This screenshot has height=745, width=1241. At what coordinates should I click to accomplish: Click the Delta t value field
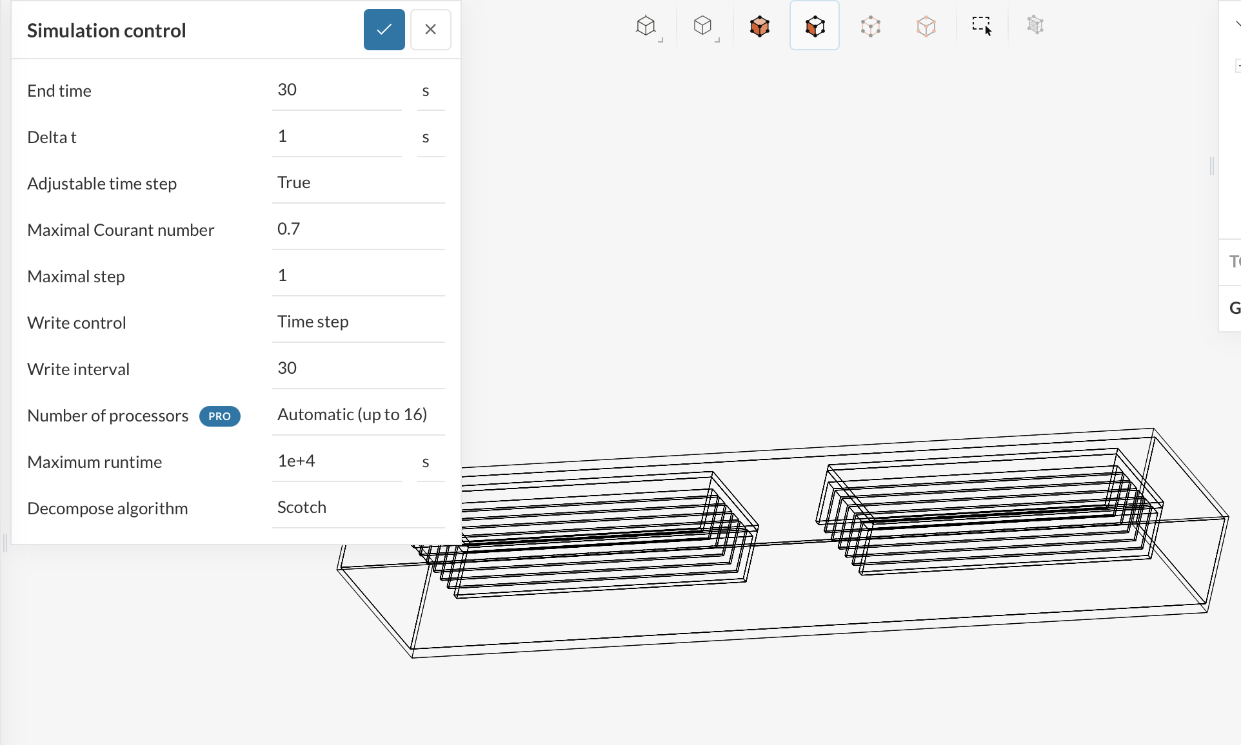[336, 137]
